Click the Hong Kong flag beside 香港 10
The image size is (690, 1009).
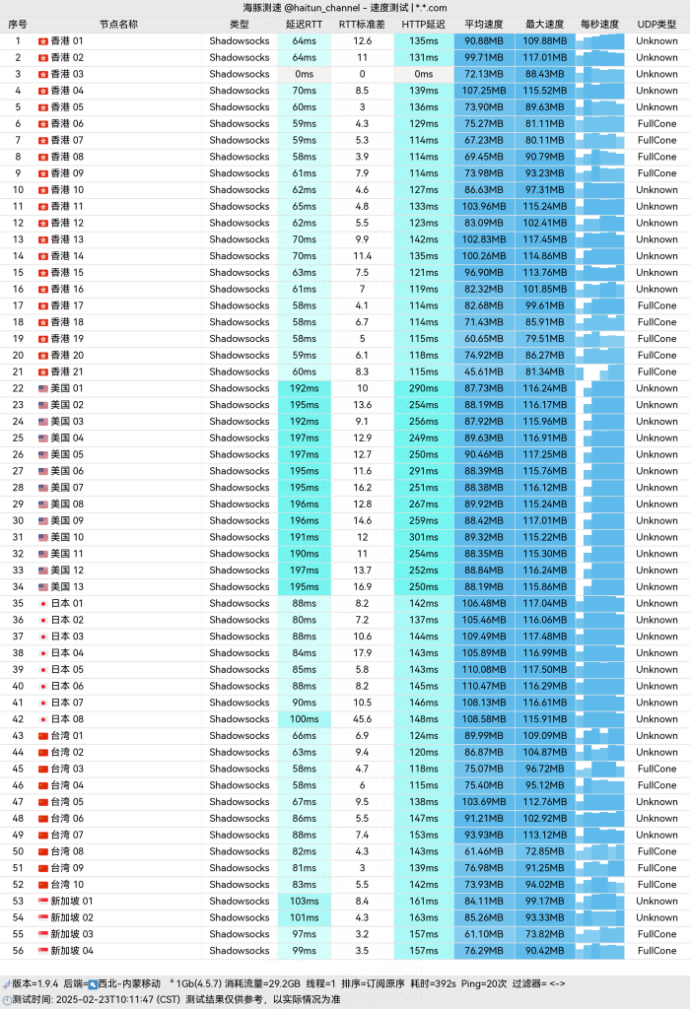coord(43,190)
